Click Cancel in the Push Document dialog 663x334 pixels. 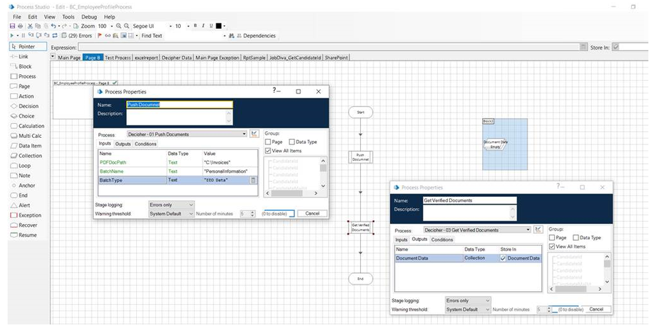[312, 213]
